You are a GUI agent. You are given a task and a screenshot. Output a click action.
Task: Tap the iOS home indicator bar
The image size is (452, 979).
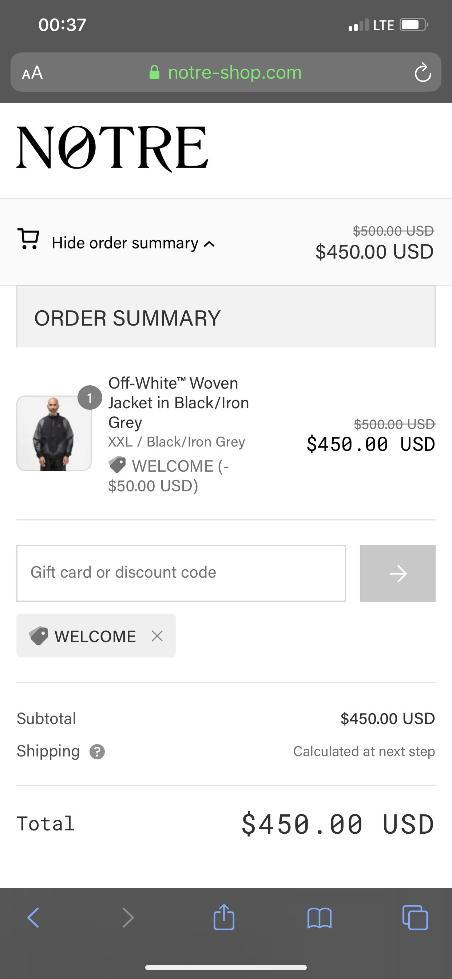pos(226,968)
